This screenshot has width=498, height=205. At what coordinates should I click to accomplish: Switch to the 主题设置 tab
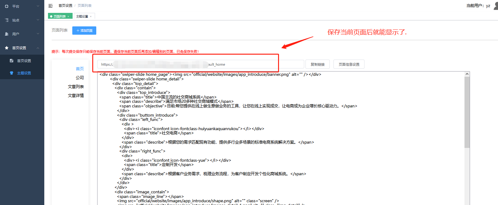point(82,17)
